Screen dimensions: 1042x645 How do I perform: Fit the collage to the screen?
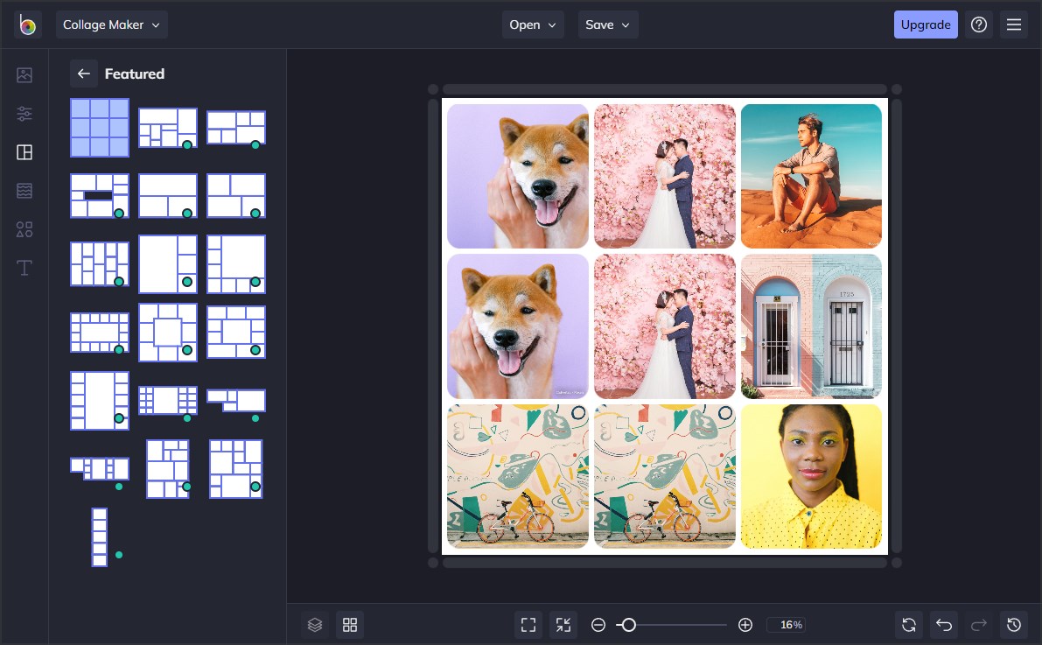click(528, 624)
